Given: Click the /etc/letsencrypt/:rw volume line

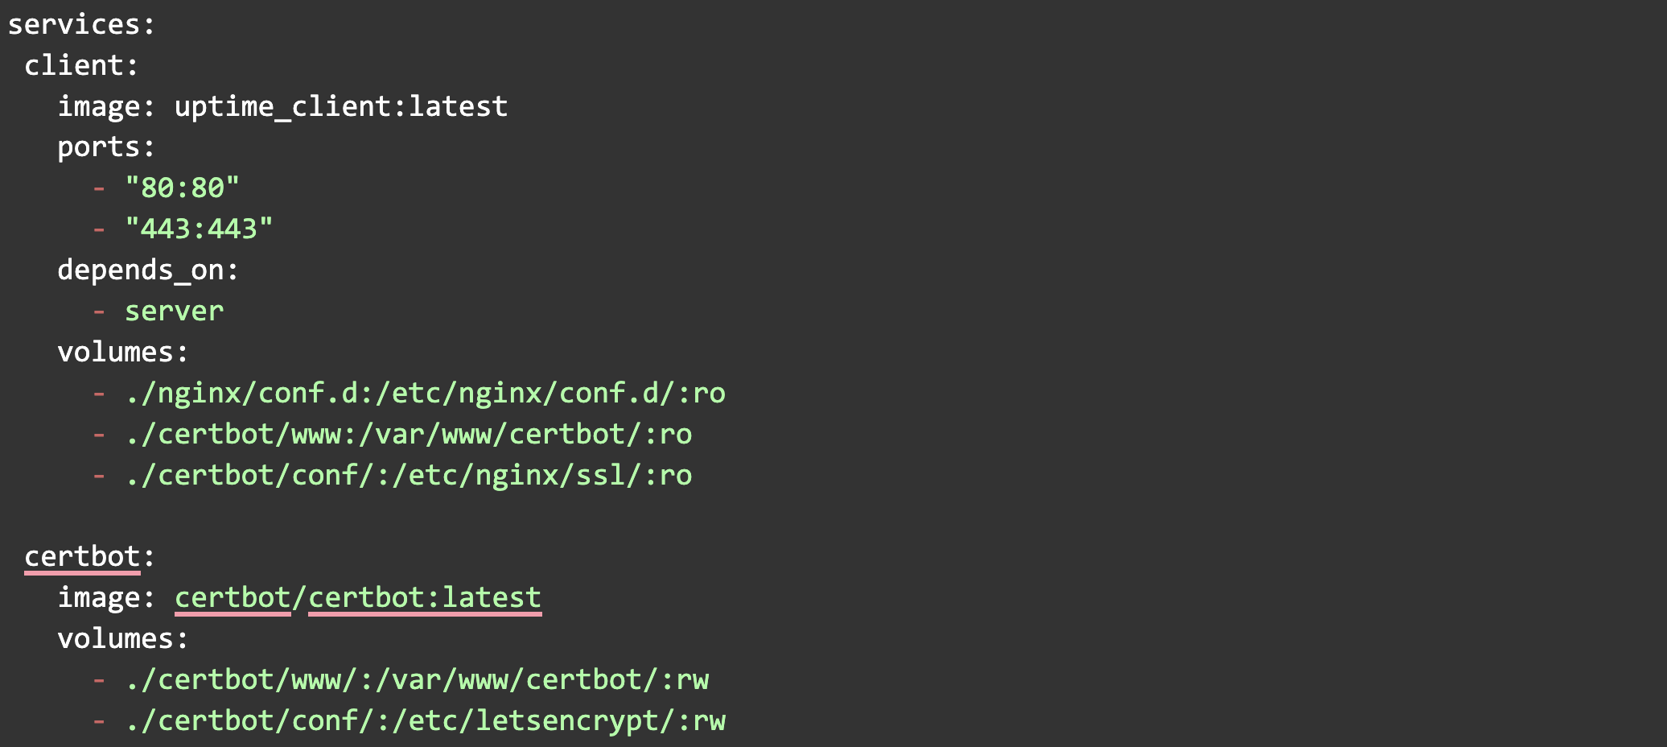Looking at the screenshot, I should 425,721.
